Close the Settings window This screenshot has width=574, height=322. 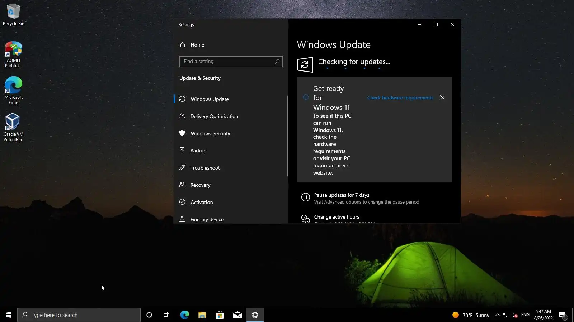[452, 24]
